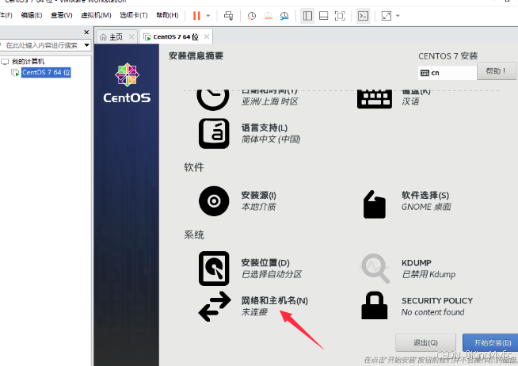Click the 安装源(I) label

(259, 195)
